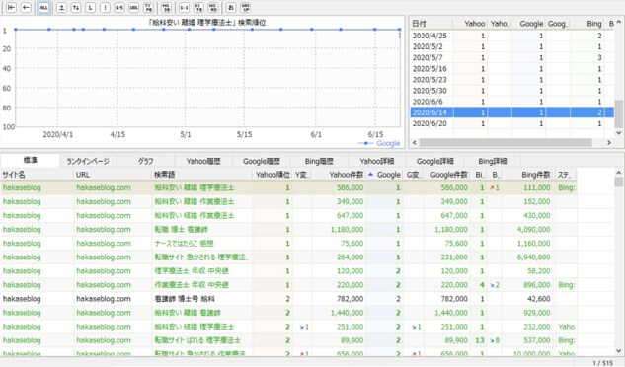Click the WORD toolbar icon
Image resolution: width=625 pixels, height=367 pixels.
[213, 8]
